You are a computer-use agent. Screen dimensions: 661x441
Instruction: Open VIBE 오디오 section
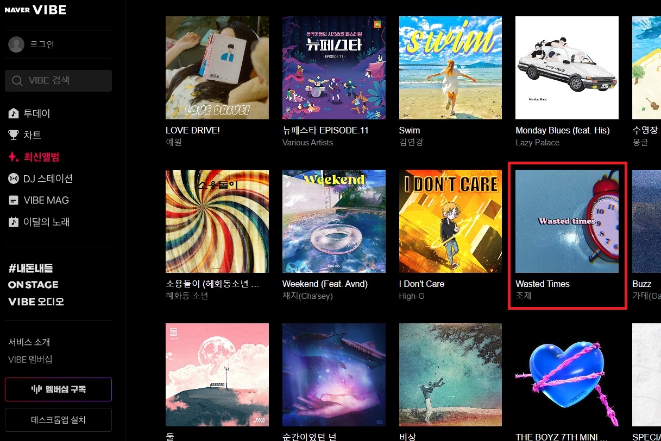[36, 302]
